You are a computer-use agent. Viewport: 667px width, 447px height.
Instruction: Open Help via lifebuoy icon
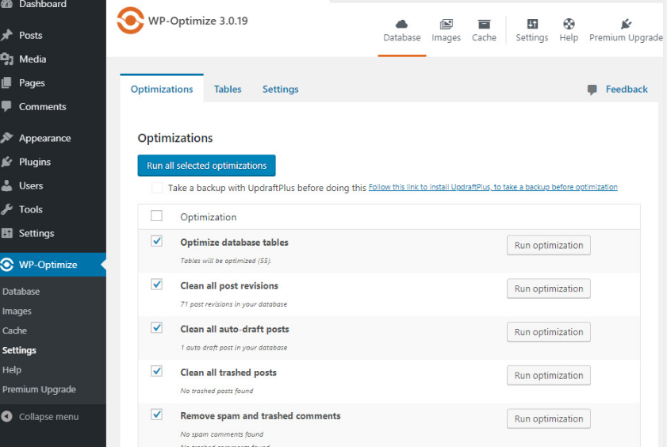[x=569, y=24]
